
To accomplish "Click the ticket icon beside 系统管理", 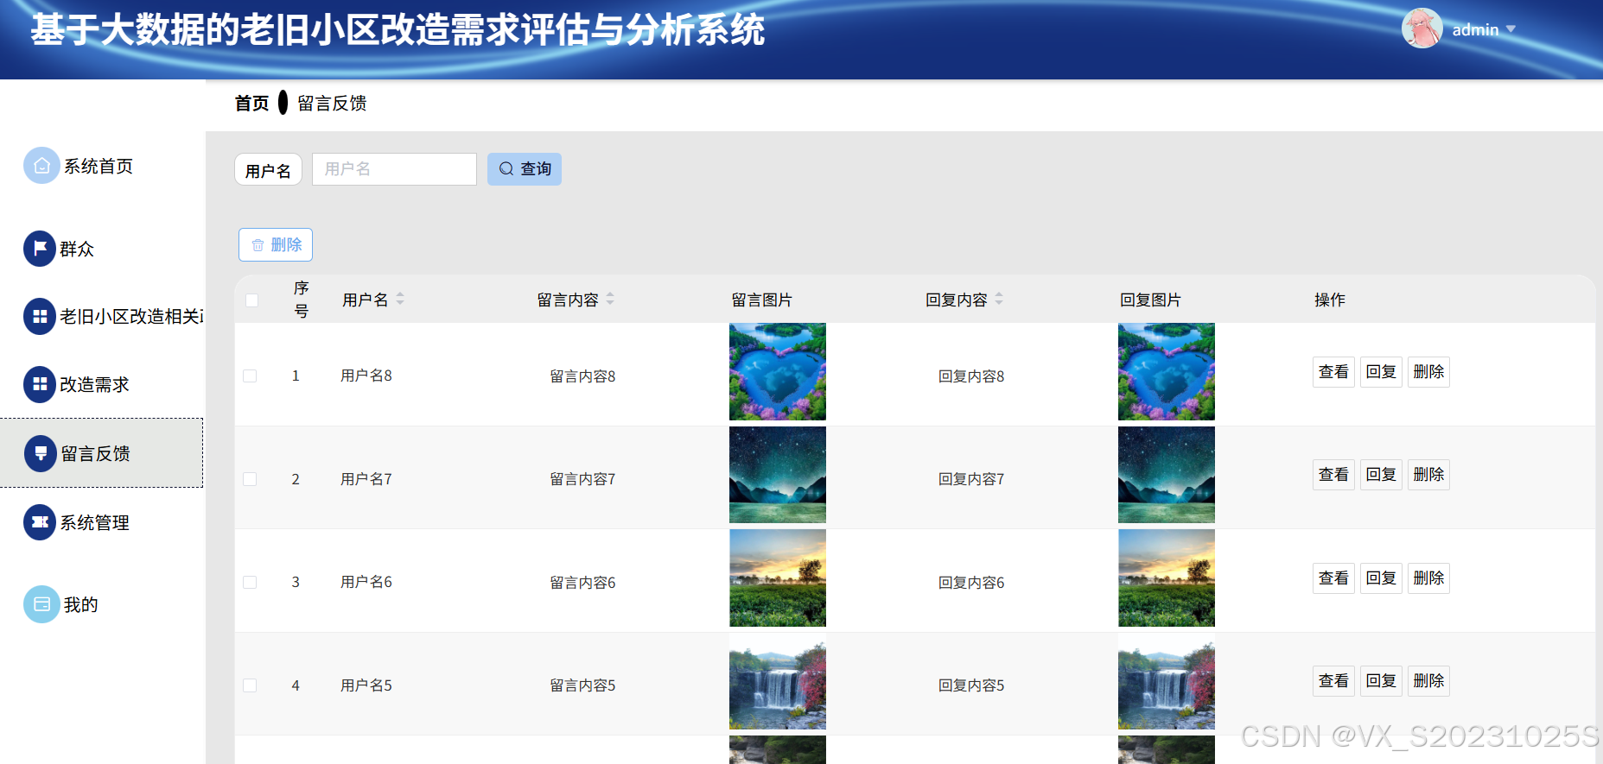I will (x=40, y=522).
